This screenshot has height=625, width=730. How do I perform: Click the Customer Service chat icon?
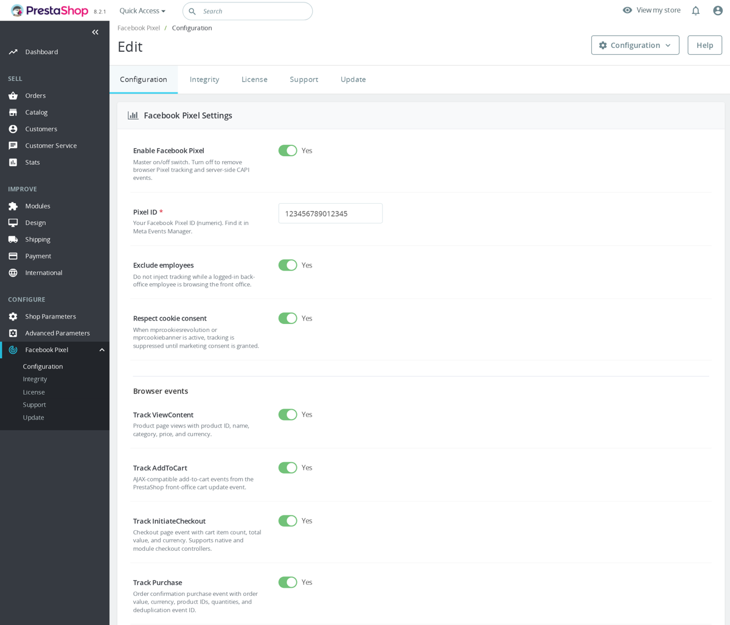(13, 146)
